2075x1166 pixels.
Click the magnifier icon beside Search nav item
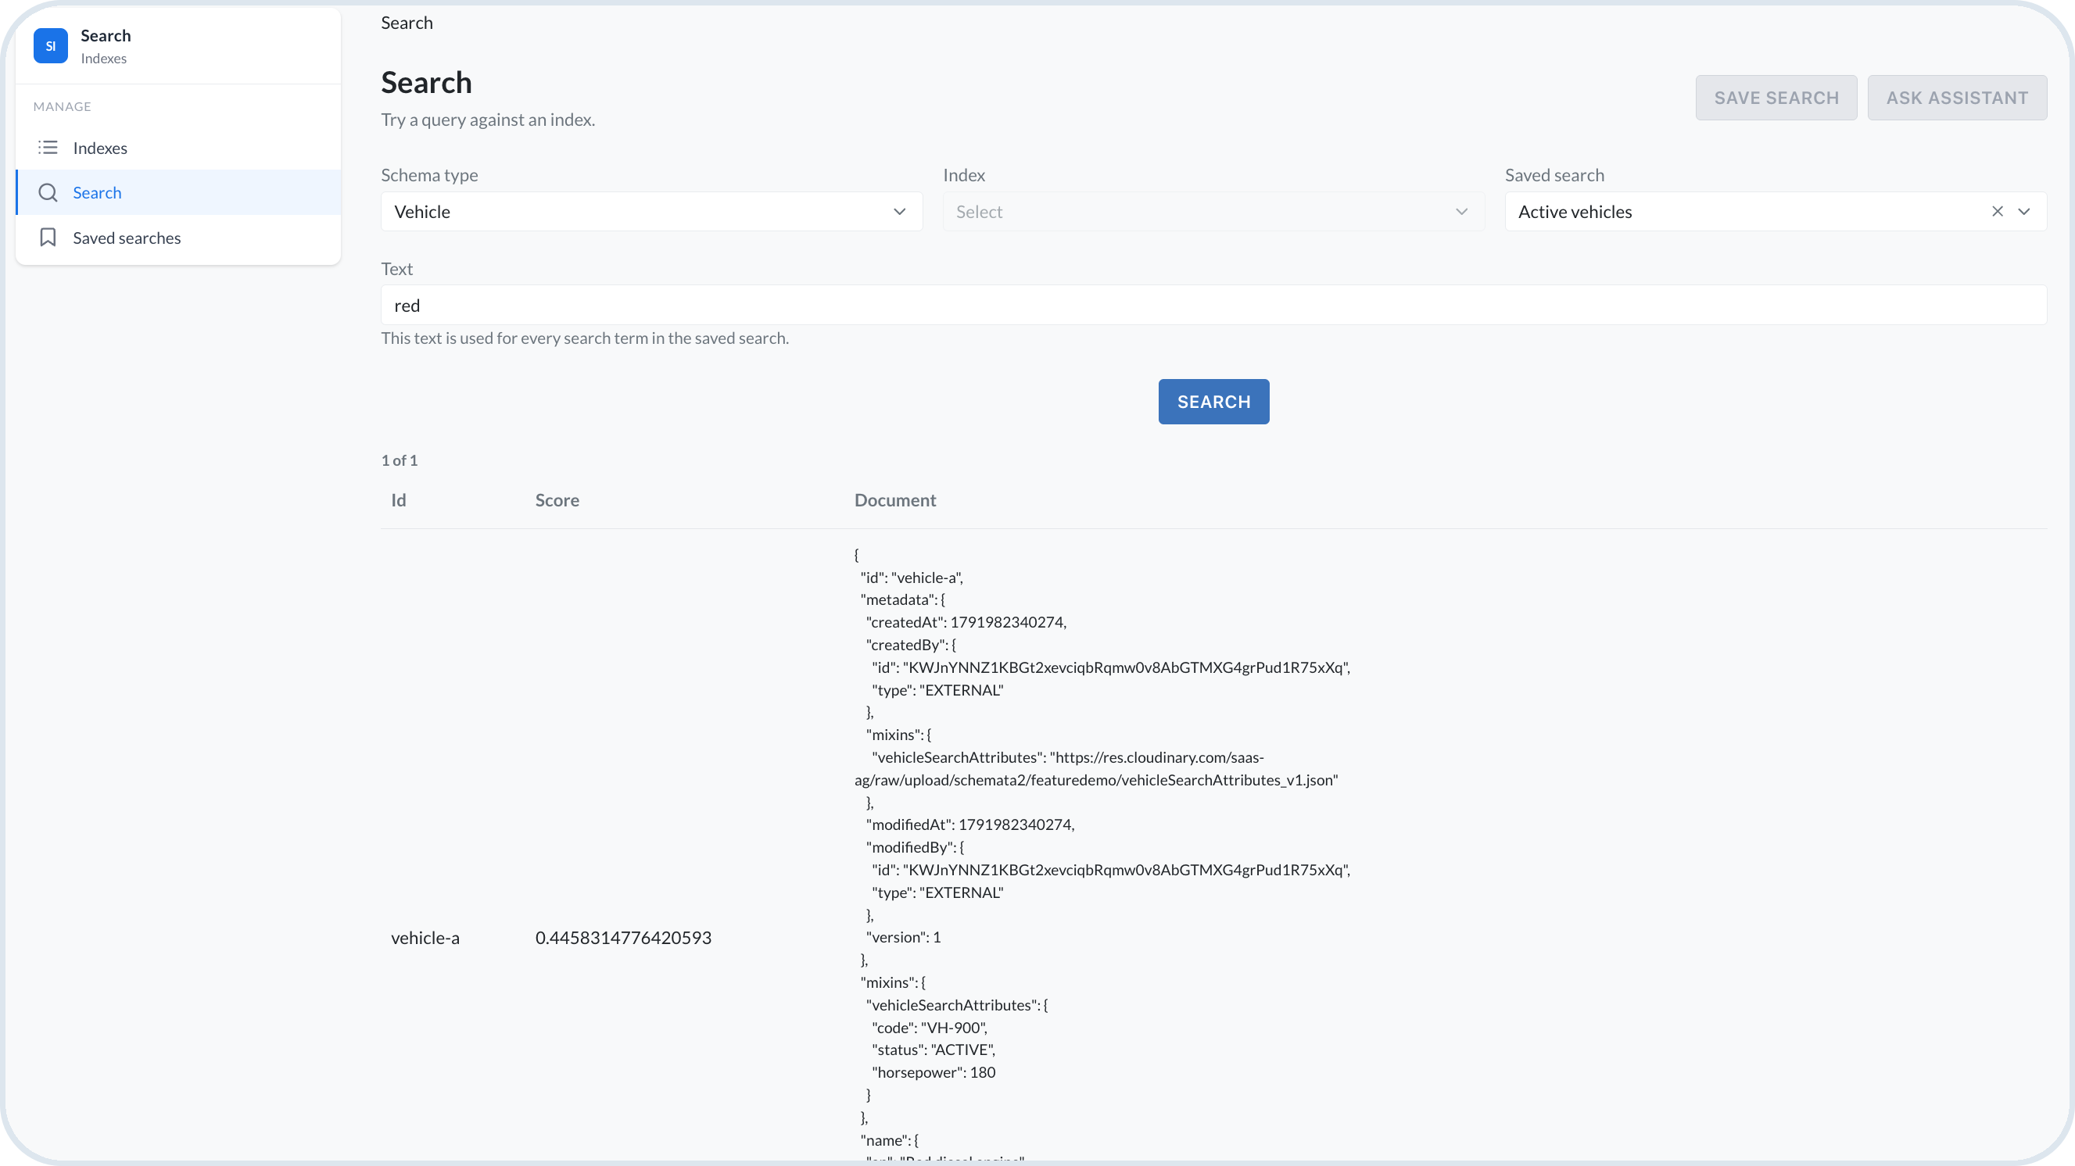click(48, 192)
